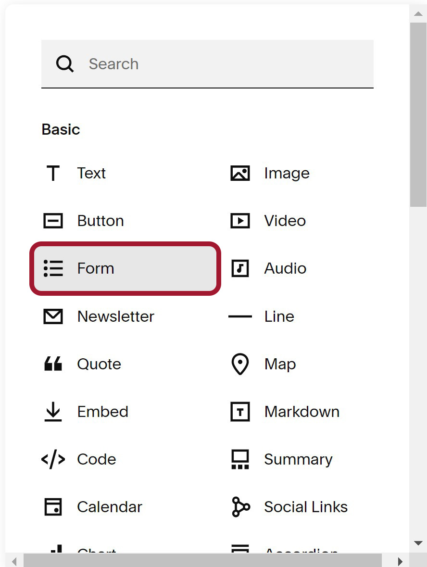Select the Newsletter envelope icon

53,316
